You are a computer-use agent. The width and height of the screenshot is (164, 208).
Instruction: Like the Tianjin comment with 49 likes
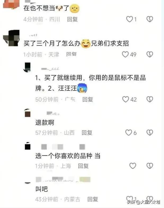pyautogui.click(x=125, y=55)
